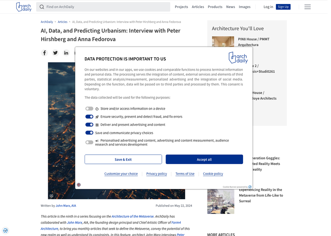Change language using the UK flag icon

coord(79,185)
